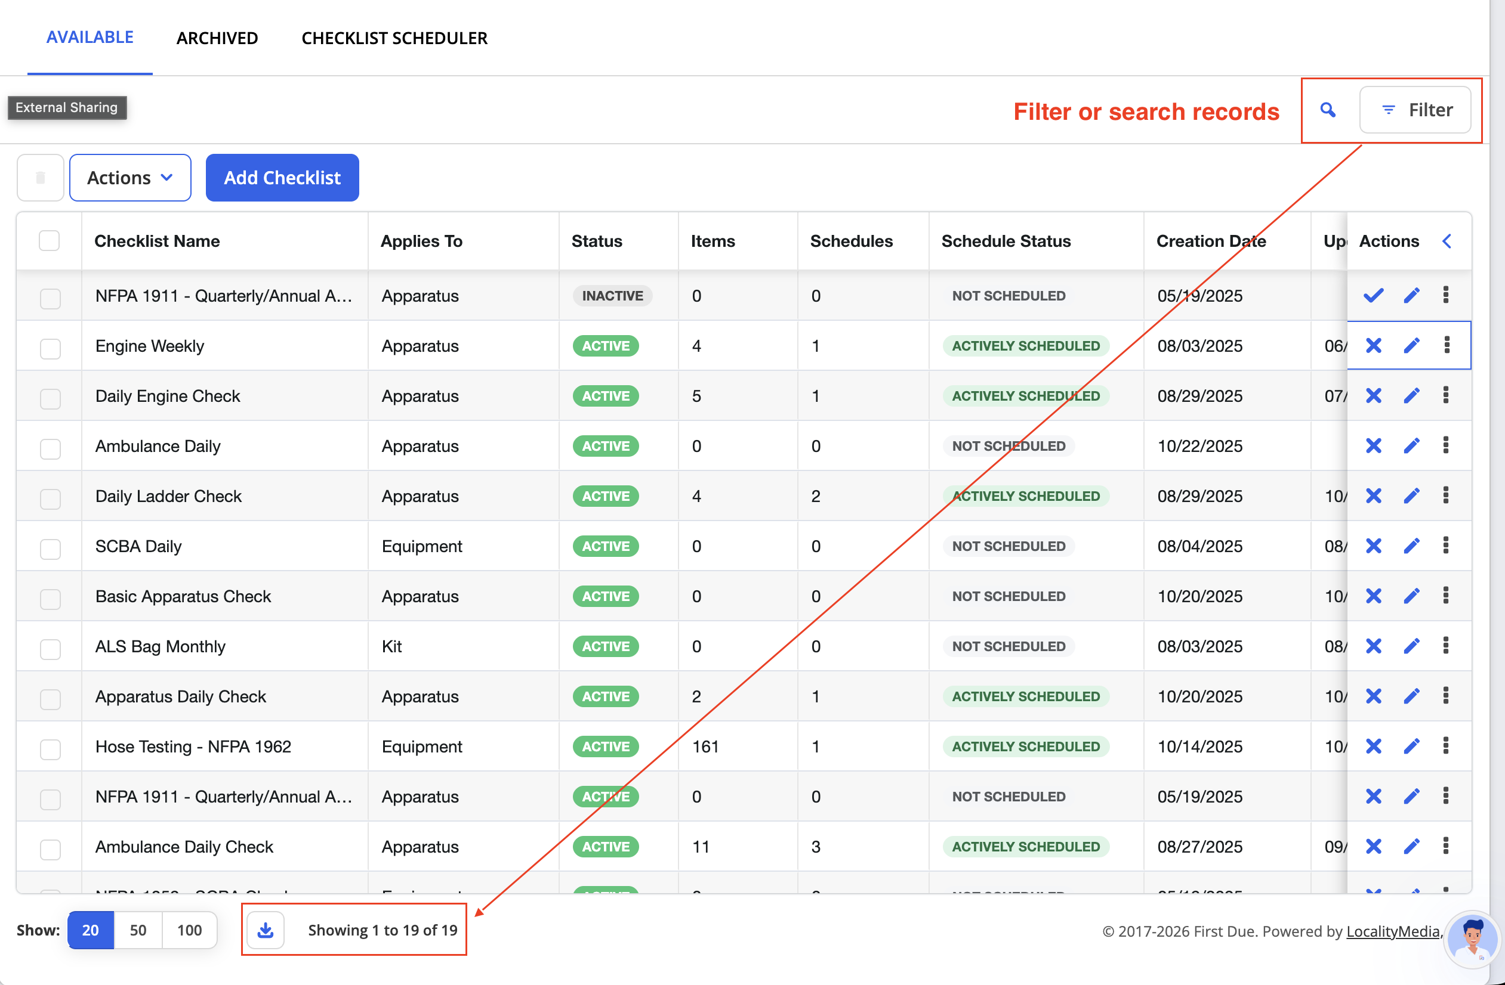Viewport: 1505px width, 985px height.
Task: Select the ALS Bag Monthly checkbox
Action: (50, 648)
